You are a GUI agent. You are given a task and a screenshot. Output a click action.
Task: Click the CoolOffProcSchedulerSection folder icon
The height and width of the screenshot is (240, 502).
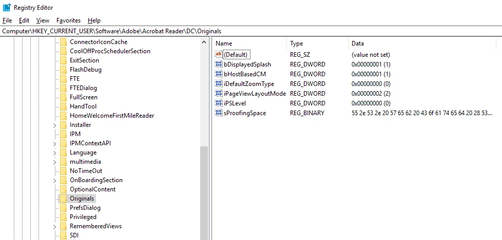click(63, 51)
